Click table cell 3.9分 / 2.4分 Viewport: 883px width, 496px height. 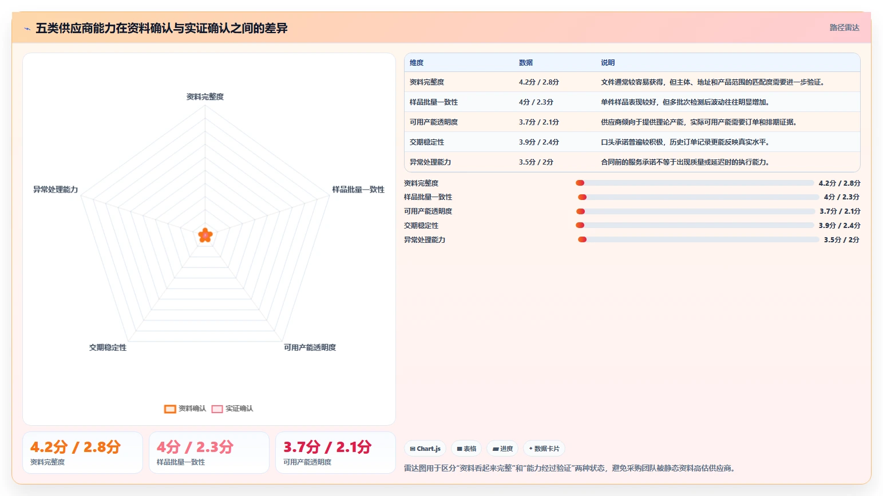(539, 142)
